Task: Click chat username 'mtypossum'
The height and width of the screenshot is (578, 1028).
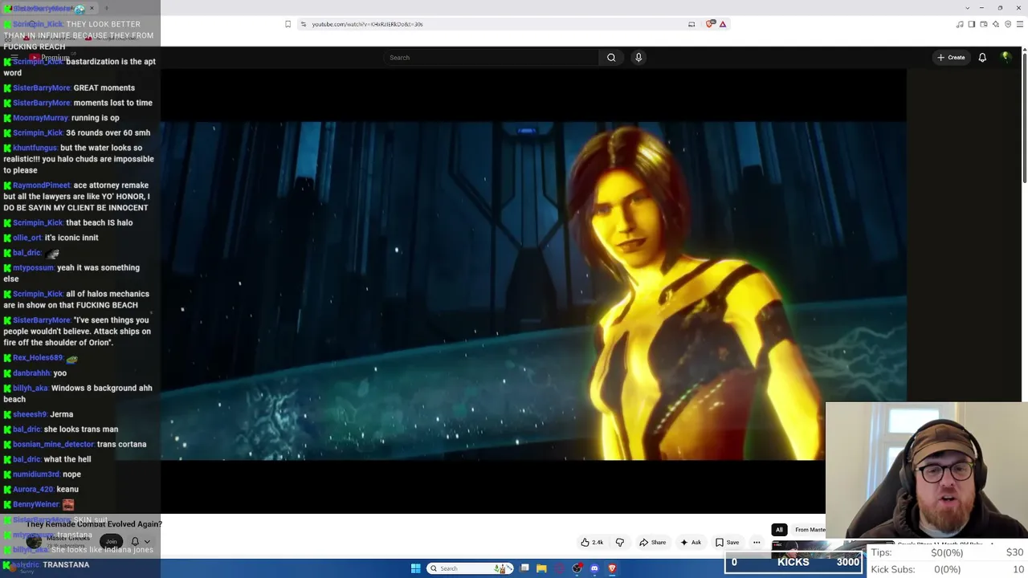Action: click(x=33, y=268)
